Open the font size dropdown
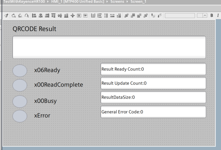 coord(205,15)
